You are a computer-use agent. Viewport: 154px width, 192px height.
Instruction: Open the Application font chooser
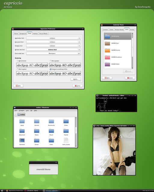pyautogui.click(x=54, y=38)
